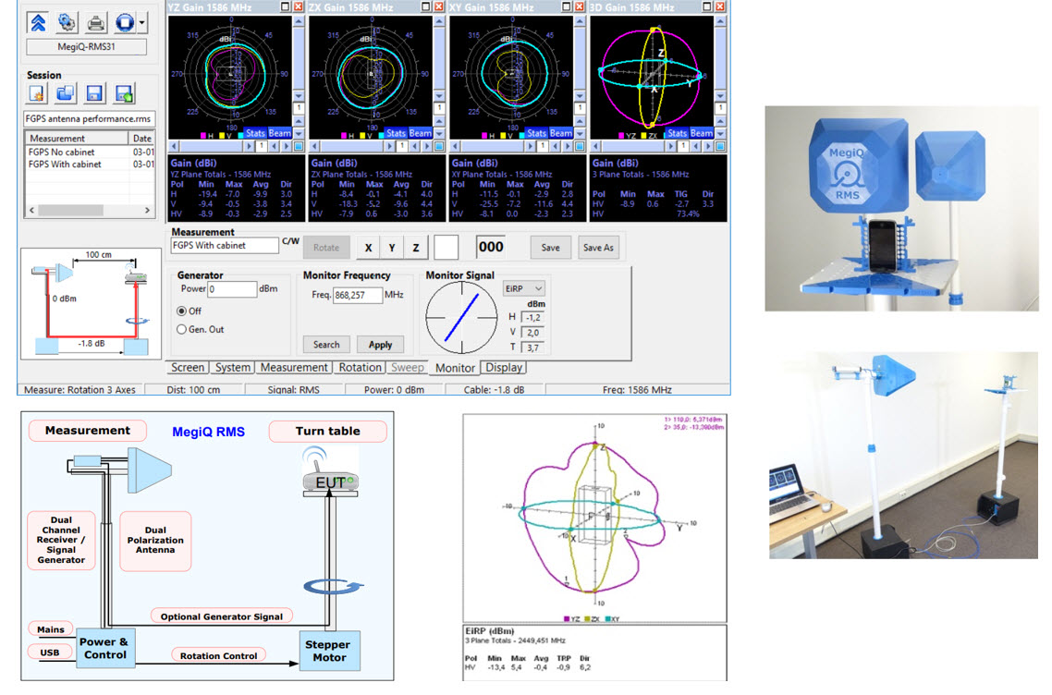Switch to the Monitor tab
The width and height of the screenshot is (1052, 695).
(455, 368)
